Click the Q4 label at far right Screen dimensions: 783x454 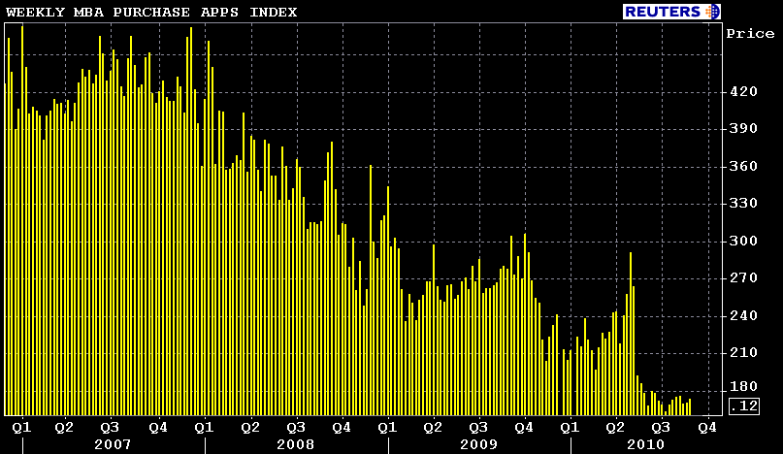(706, 427)
